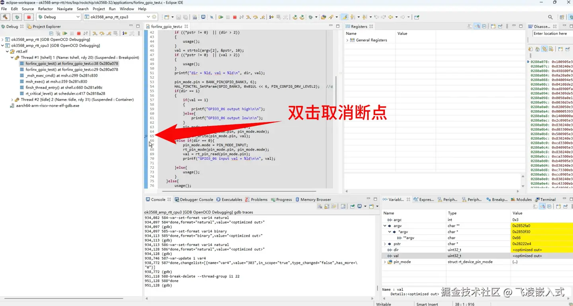The image size is (573, 306).
Task: Click Step Over in the main toolbar
Action: point(255,17)
